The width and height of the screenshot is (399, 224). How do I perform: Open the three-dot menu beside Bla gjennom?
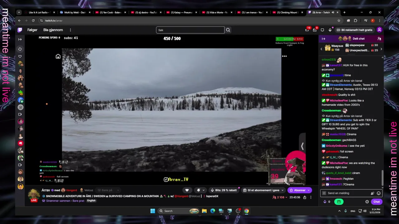point(70,30)
